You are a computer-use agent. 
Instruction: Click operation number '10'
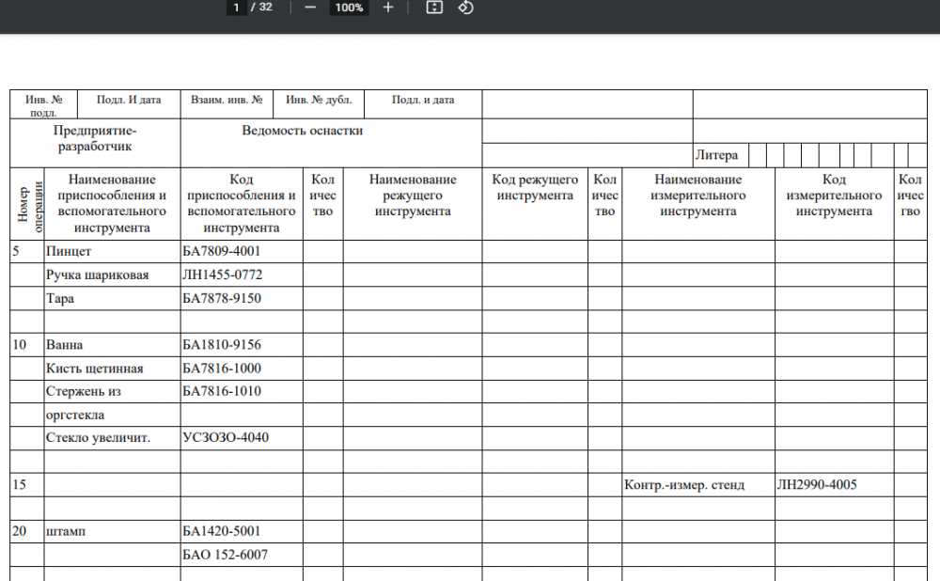point(19,345)
